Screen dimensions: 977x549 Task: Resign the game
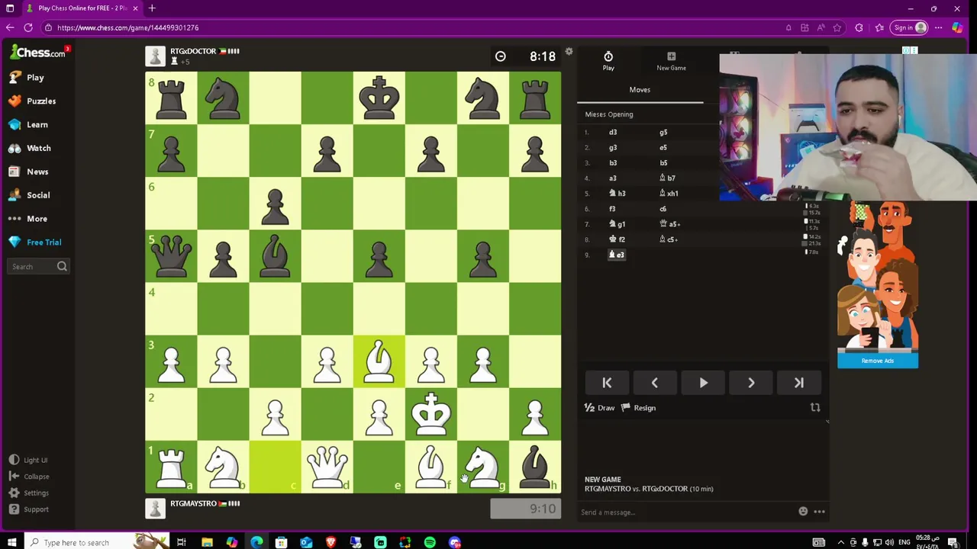[638, 408]
